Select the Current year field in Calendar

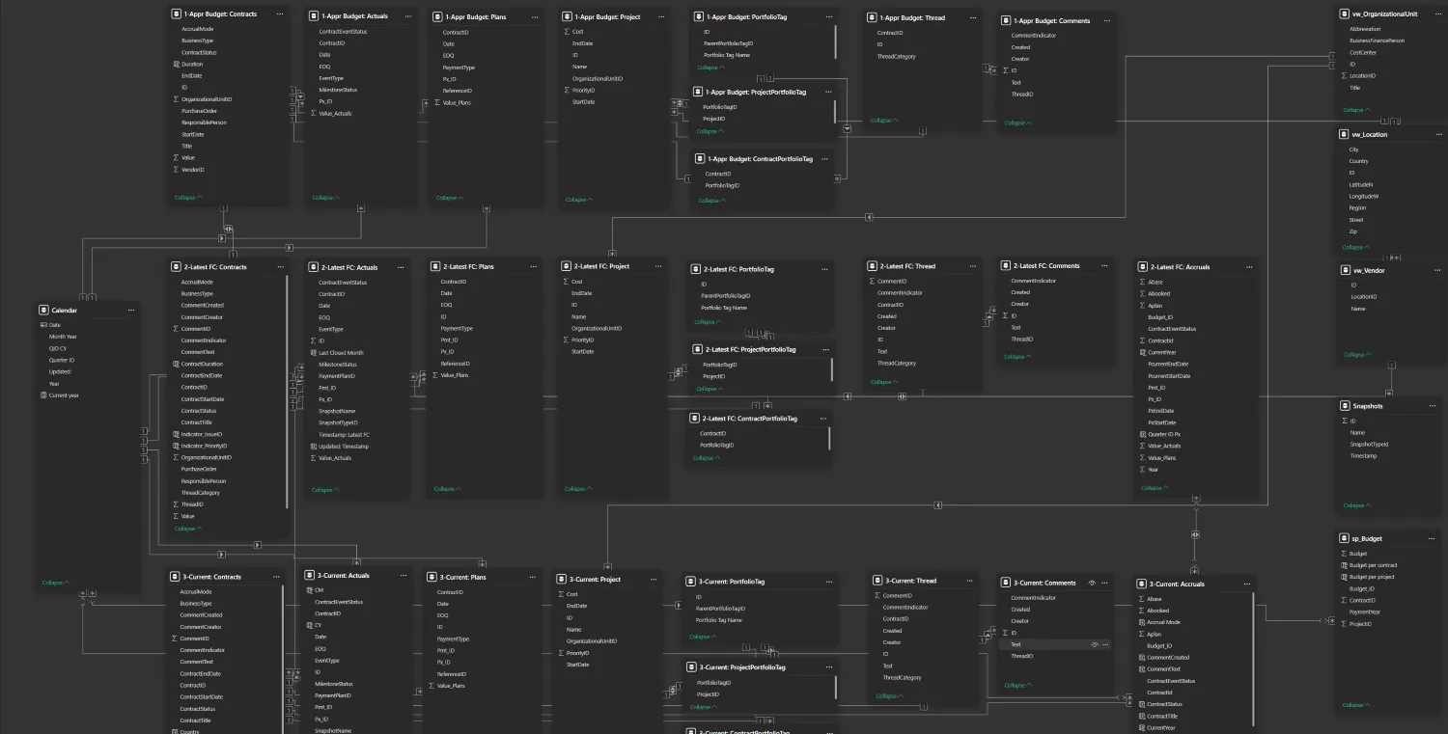pos(64,395)
